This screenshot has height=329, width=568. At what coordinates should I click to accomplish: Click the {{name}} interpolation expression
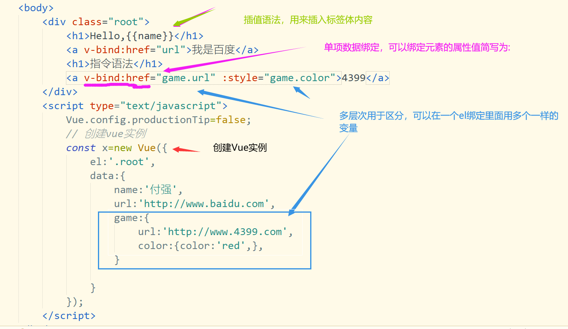point(150,36)
